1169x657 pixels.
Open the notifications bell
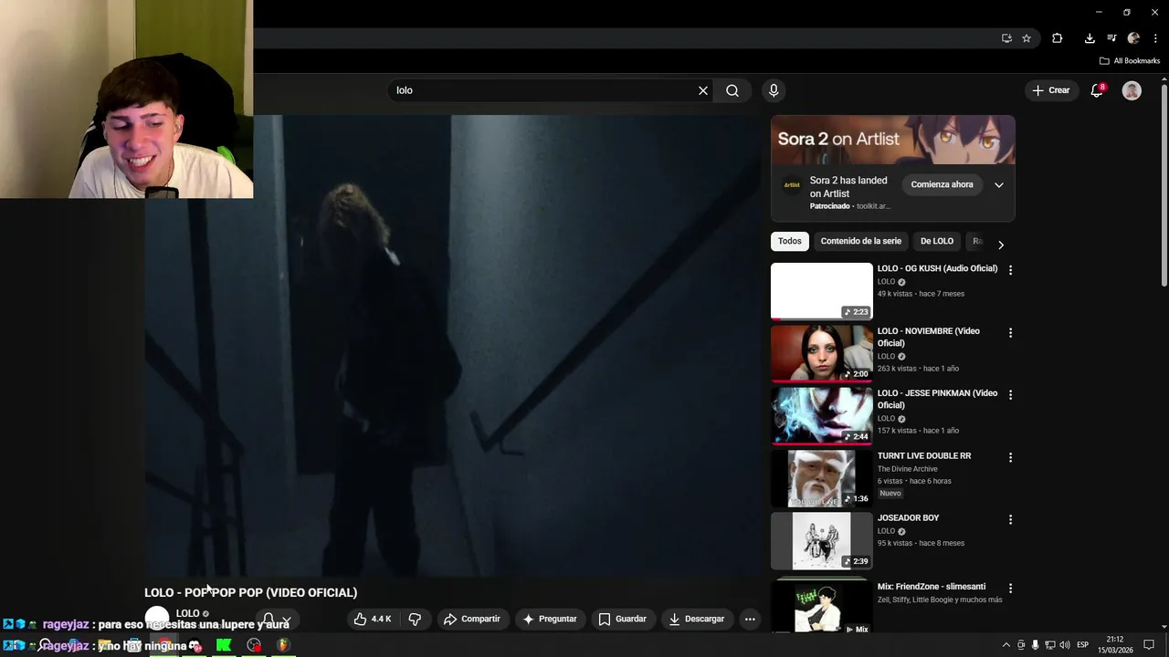(x=1097, y=90)
